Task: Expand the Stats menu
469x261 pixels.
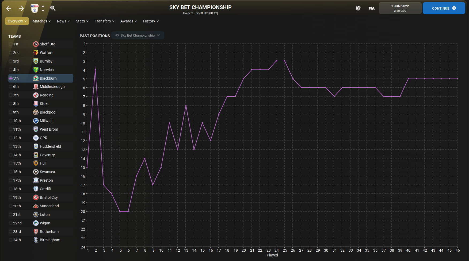Action: pos(82,21)
